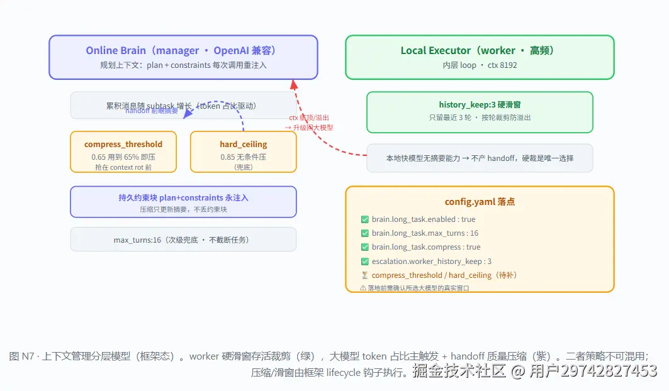669x391 pixels.
Task: Click the 'max_turns:16（次级兜底 · 不截断任务）' box
Action: (184, 240)
